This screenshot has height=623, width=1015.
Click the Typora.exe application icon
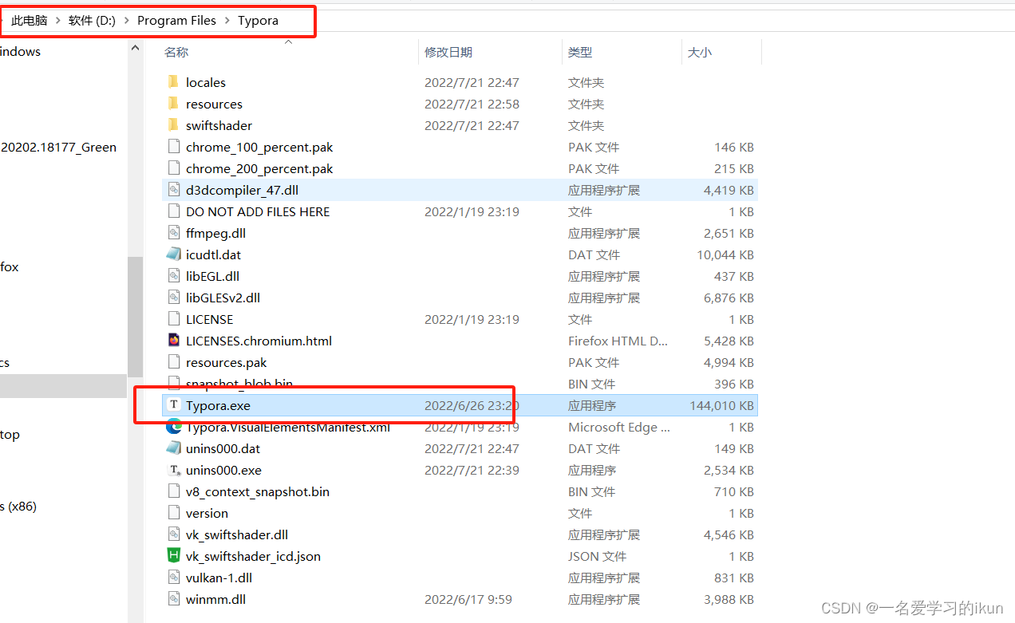click(173, 405)
